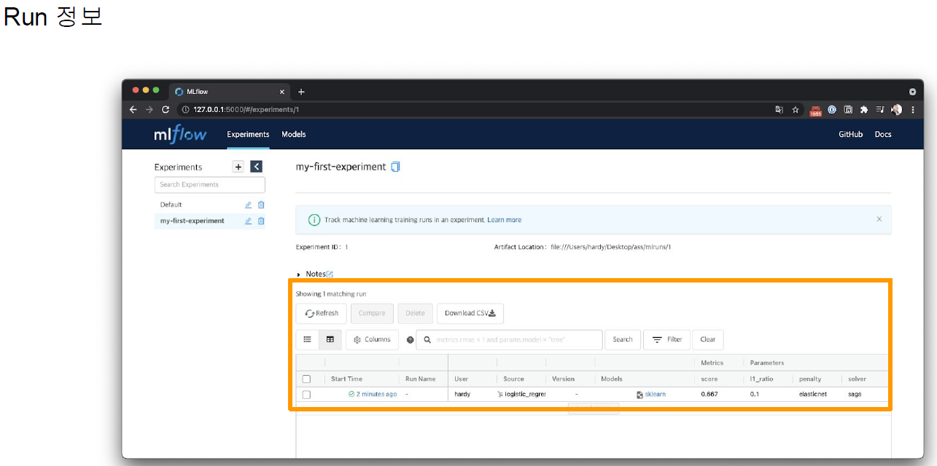
Task: Sort by l1_ratio parameter column
Action: pos(761,379)
